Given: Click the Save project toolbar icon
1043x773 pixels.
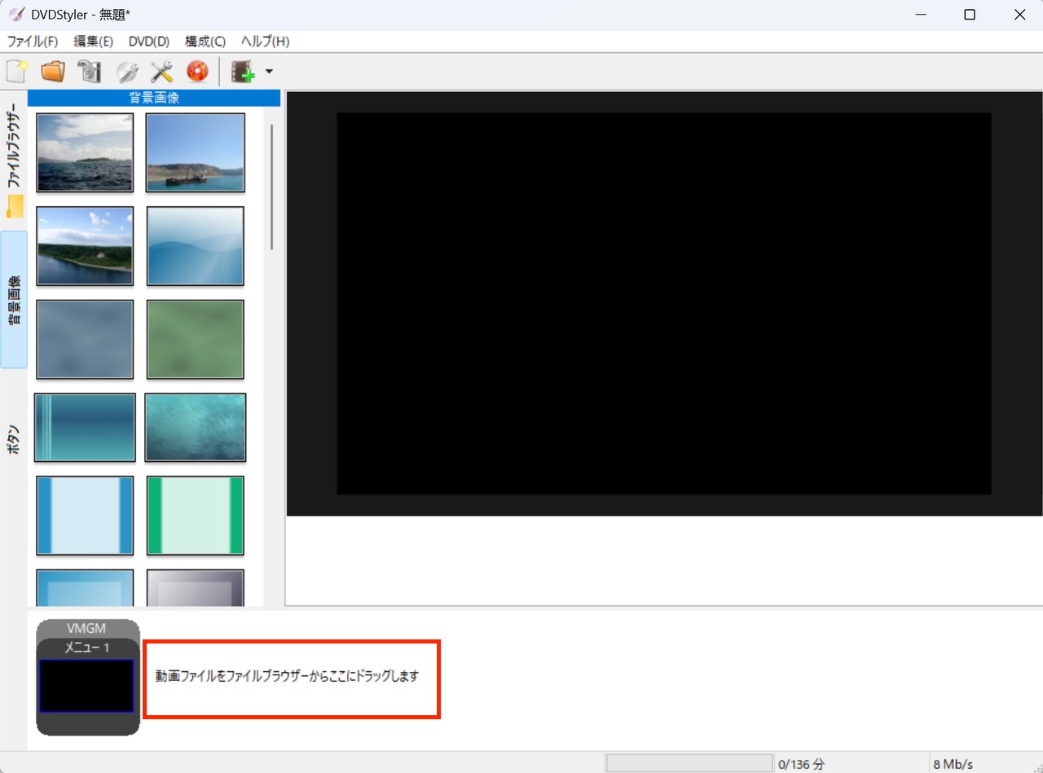Looking at the screenshot, I should 89,72.
